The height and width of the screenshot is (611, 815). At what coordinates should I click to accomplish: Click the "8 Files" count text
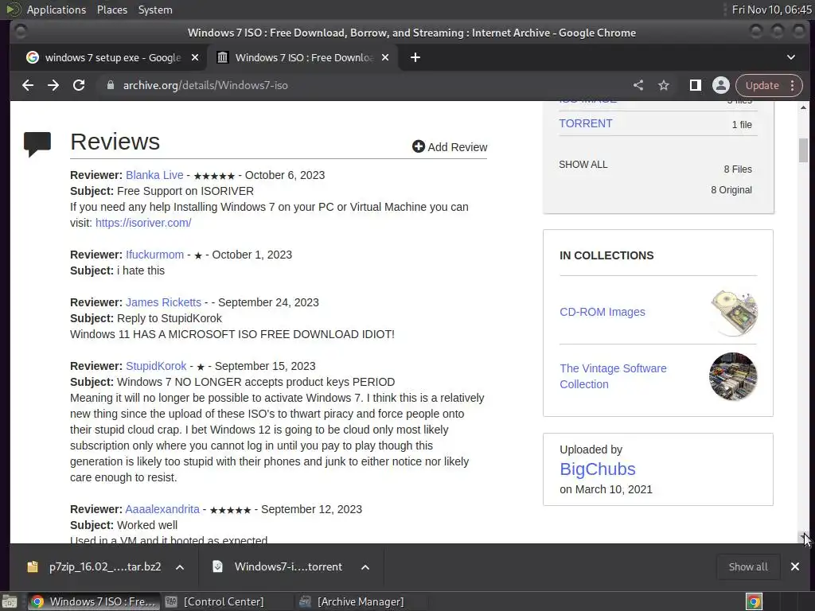pos(738,169)
